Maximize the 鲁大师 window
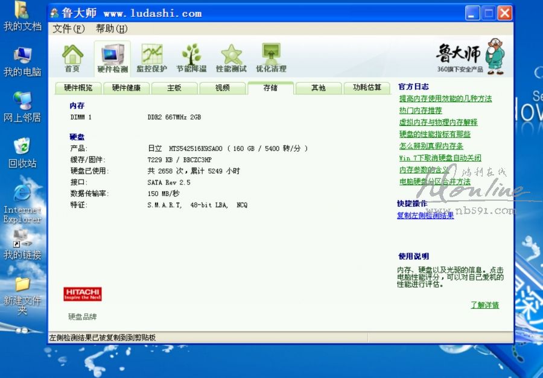The height and width of the screenshot is (378, 543). coord(489,13)
